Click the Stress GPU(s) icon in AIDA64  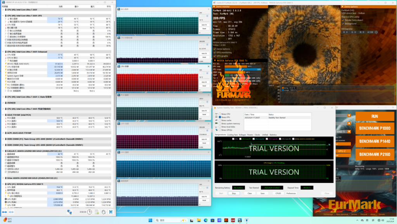pos(216,130)
